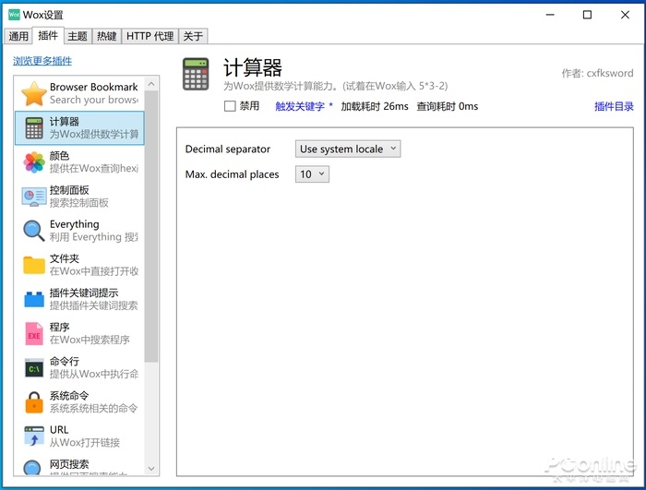This screenshot has height=490, width=646.
Task: Toggle the 禁用 checkbox
Action: 230,106
